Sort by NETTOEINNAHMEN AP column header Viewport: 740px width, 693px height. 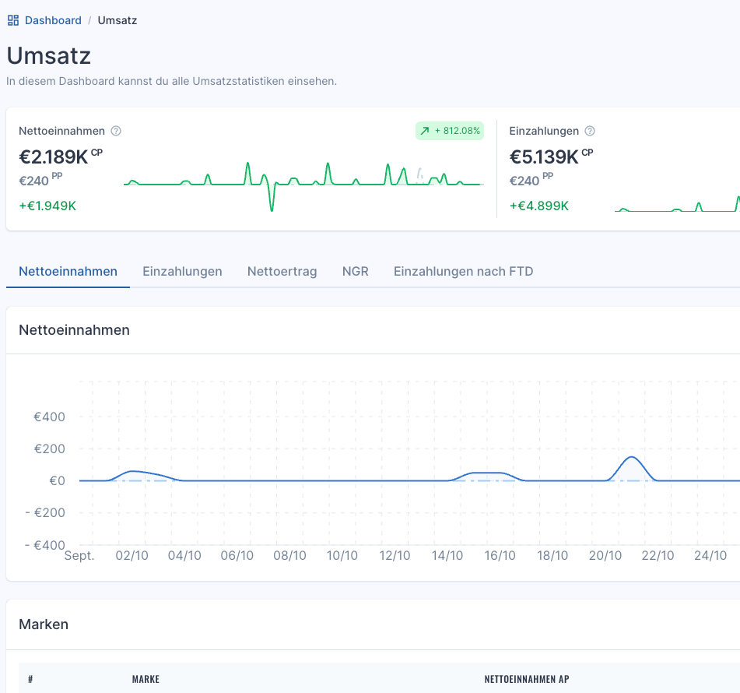[527, 679]
